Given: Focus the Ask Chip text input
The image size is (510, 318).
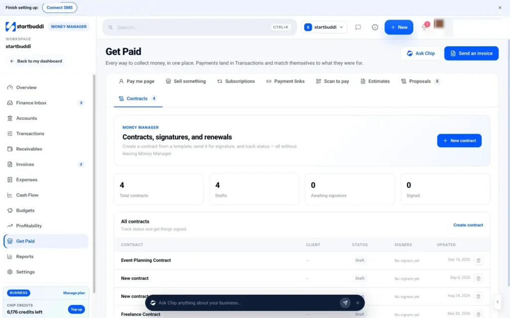Looking at the screenshot, I should point(247,303).
